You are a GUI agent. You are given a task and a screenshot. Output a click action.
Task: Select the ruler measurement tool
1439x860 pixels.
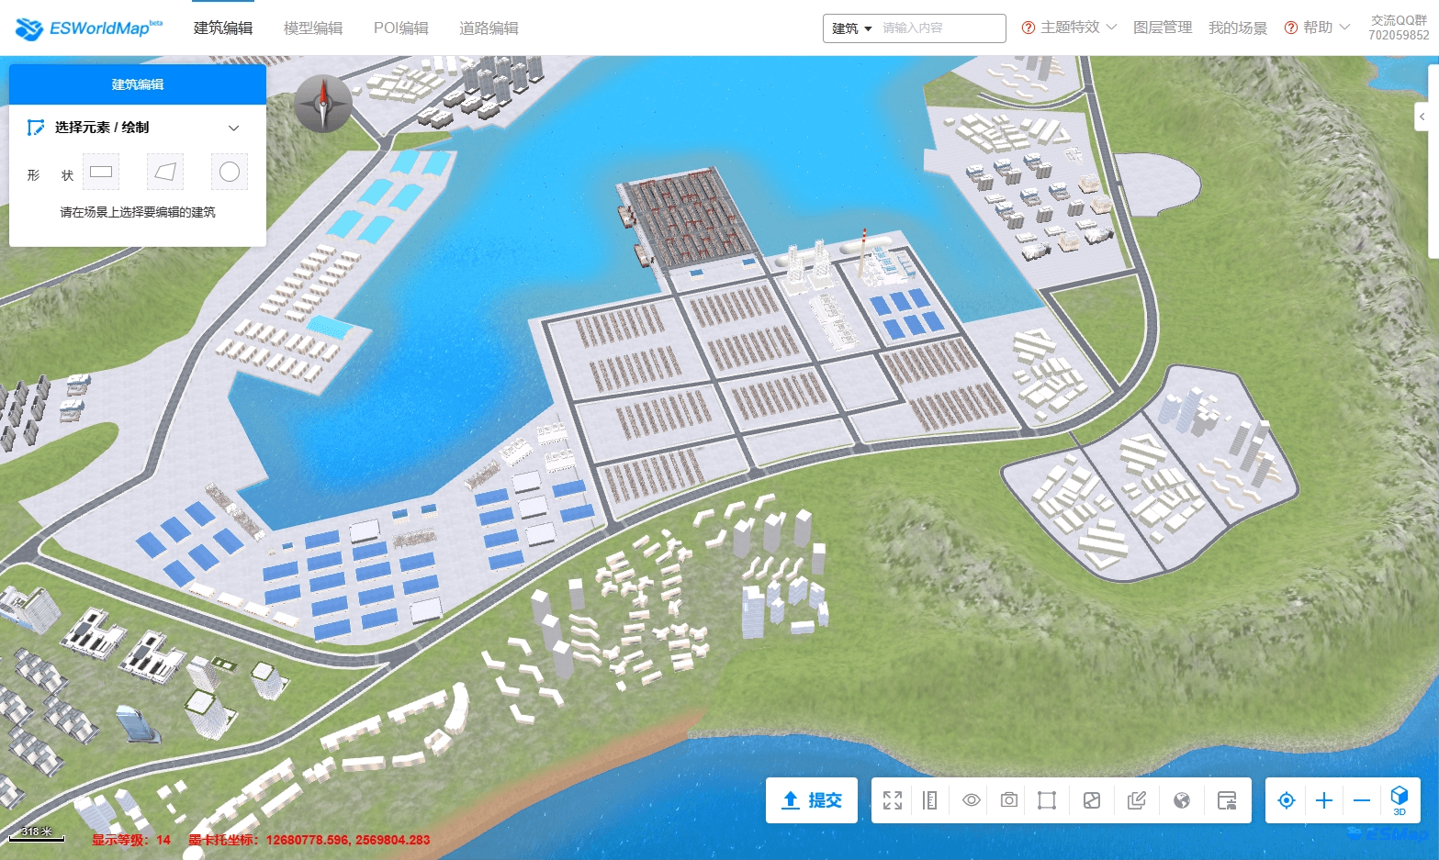[929, 800]
